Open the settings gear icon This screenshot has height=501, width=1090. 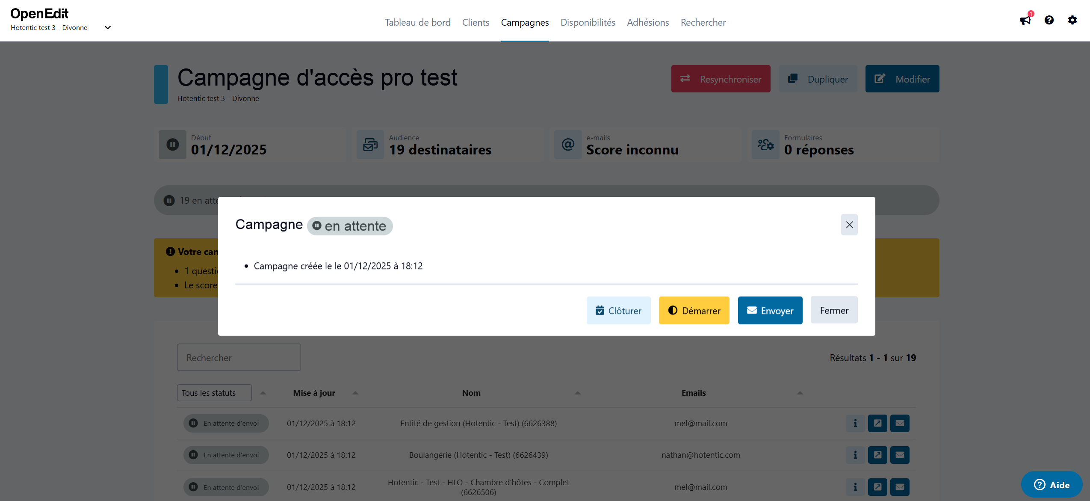tap(1072, 20)
